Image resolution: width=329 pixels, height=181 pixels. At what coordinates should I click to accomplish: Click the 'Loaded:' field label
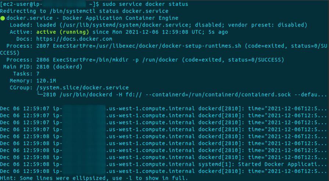(x=21, y=25)
